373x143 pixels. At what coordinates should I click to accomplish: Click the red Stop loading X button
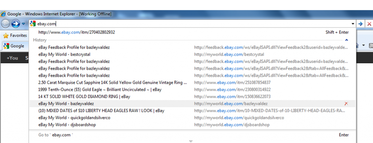[x=369, y=24]
